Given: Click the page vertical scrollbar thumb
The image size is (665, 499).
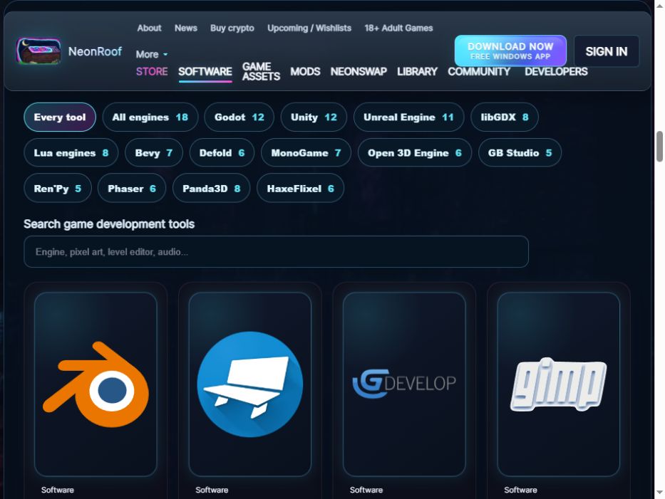Looking at the screenshot, I should [x=659, y=147].
